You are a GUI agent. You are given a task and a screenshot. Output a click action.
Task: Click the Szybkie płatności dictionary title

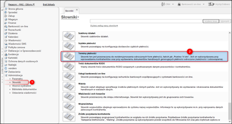click(x=87, y=43)
